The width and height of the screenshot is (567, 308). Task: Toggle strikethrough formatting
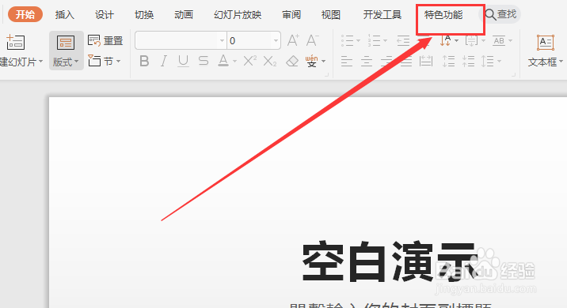(x=204, y=61)
